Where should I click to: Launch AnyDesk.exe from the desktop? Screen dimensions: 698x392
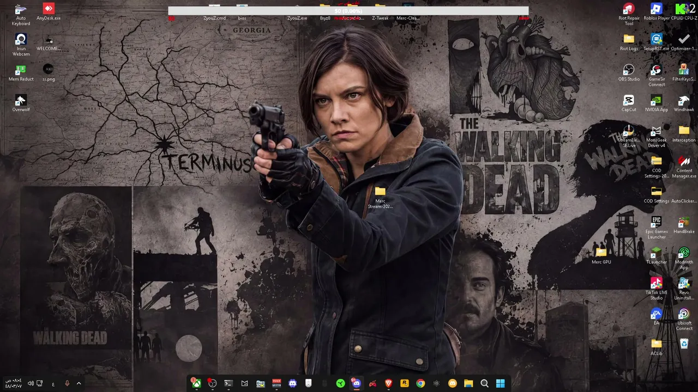coord(49,12)
